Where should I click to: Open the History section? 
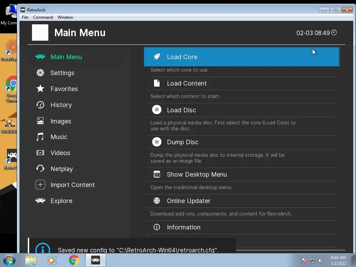point(61,105)
